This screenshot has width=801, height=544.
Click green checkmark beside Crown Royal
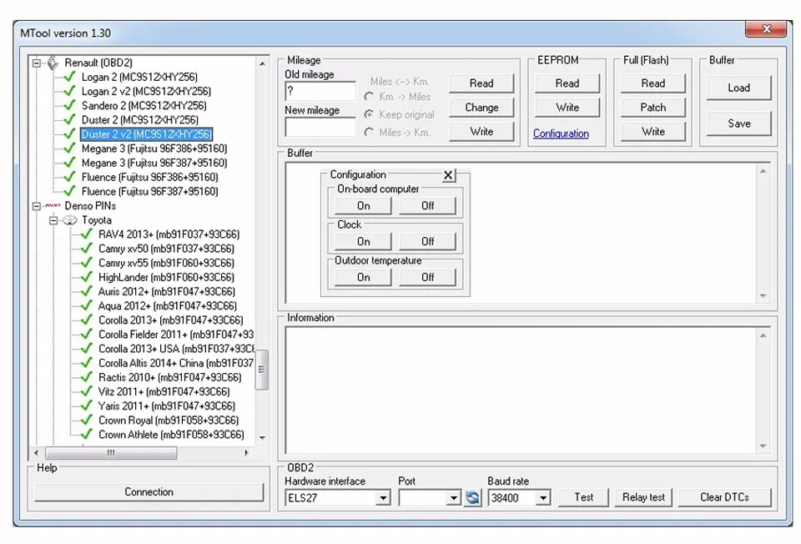pyautogui.click(x=86, y=420)
